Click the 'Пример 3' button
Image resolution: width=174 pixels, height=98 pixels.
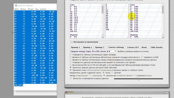pos(100,47)
